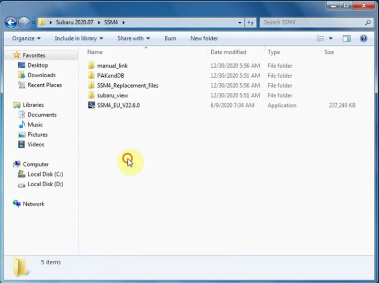Image resolution: width=379 pixels, height=283 pixels.
Task: Click SSM4_Replacement_files folder icon
Action: (x=91, y=85)
